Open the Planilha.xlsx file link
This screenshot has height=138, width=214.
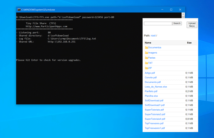tap(152, 96)
